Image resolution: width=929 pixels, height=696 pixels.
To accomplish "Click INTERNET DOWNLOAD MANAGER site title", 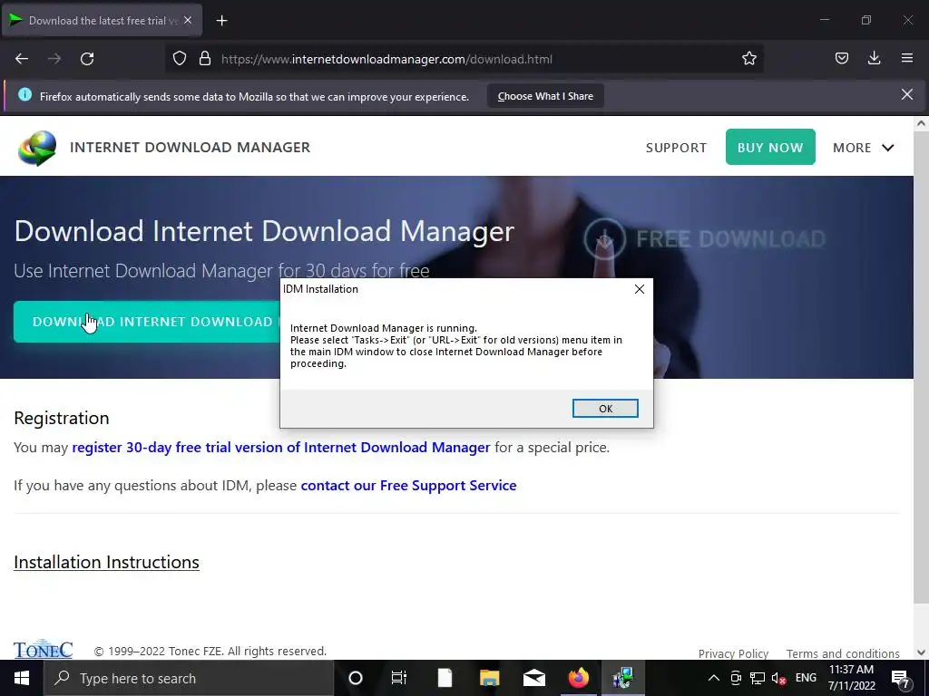I will [191, 148].
